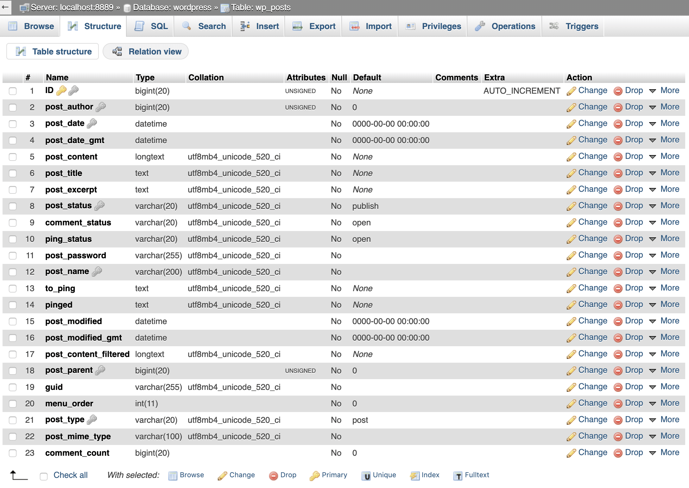The width and height of the screenshot is (689, 488).
Task: Click the Export tab icon
Action: click(x=297, y=26)
